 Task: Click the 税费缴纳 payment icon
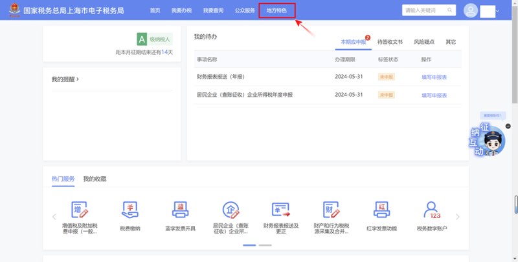pos(130,210)
